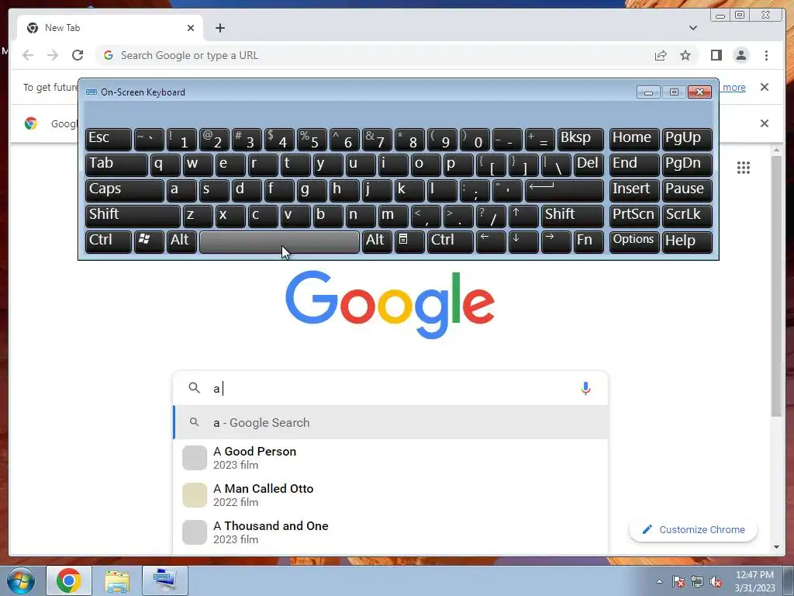The image size is (794, 596).
Task: Toggle left Alt key on keyboard
Action: coord(181,241)
